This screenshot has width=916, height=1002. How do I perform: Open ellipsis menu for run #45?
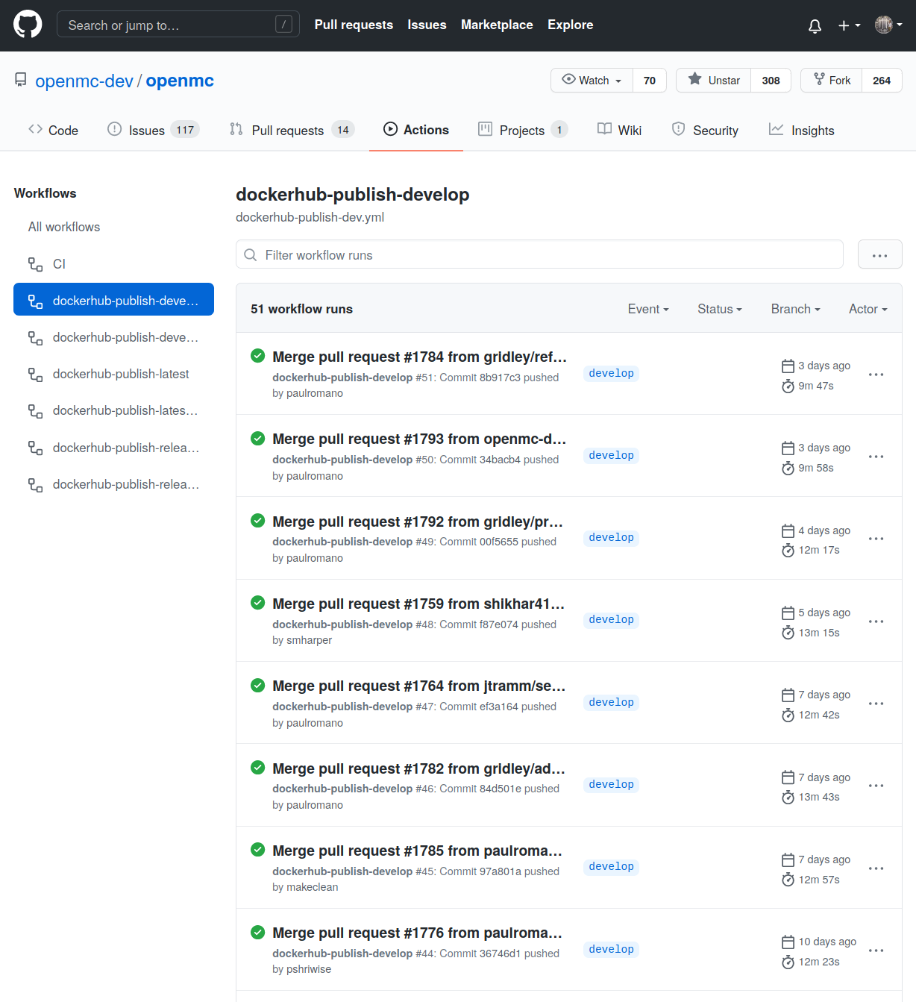coord(876,868)
